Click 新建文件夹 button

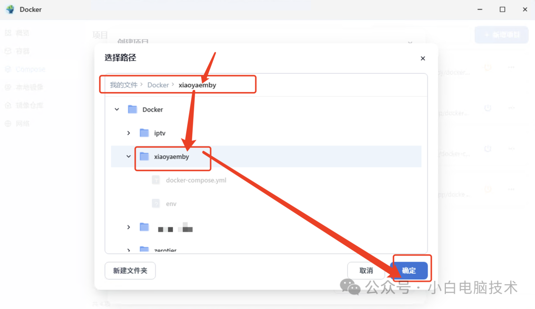point(130,270)
